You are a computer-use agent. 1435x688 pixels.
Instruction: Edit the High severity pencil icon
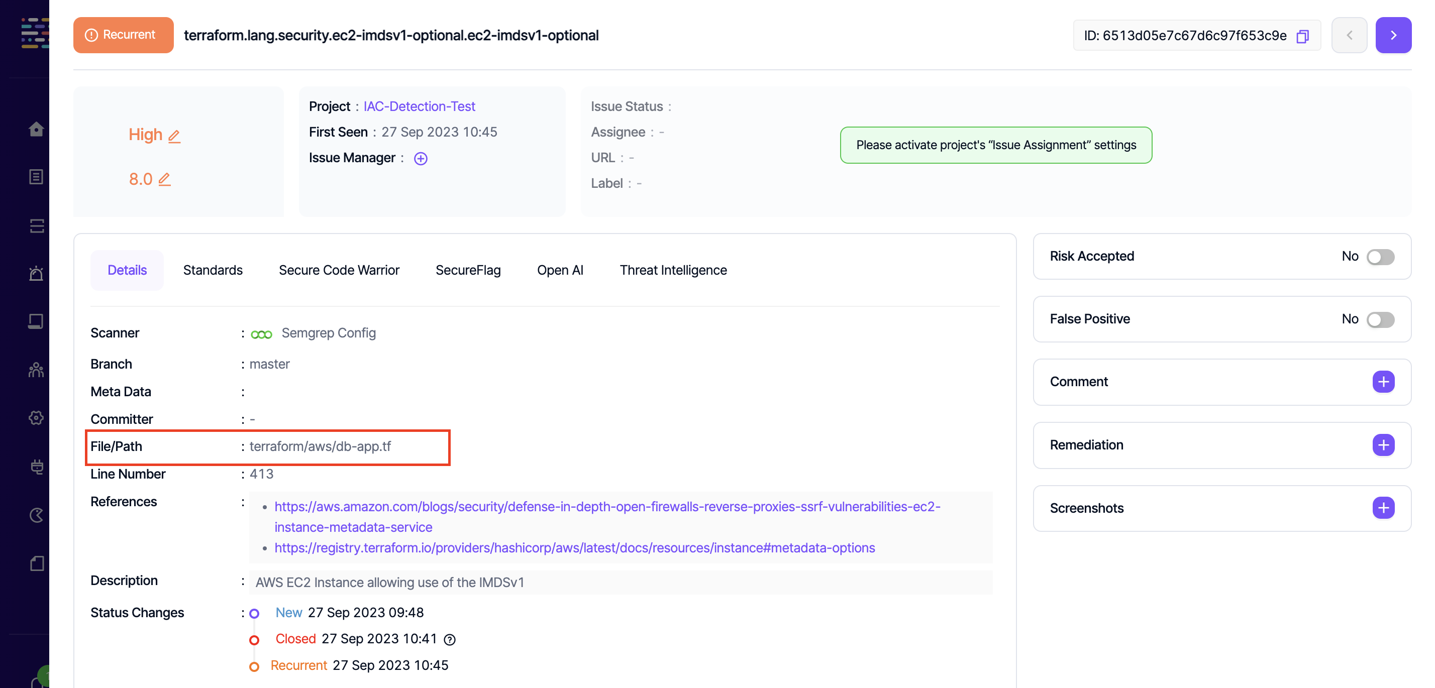(x=174, y=136)
